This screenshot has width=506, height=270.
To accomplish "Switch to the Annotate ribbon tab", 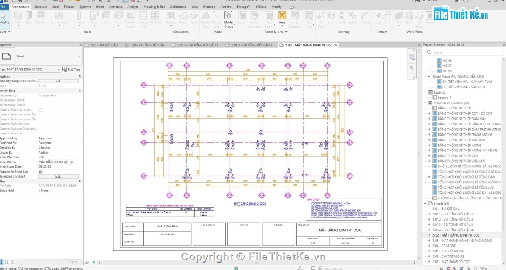I will pos(116,7).
